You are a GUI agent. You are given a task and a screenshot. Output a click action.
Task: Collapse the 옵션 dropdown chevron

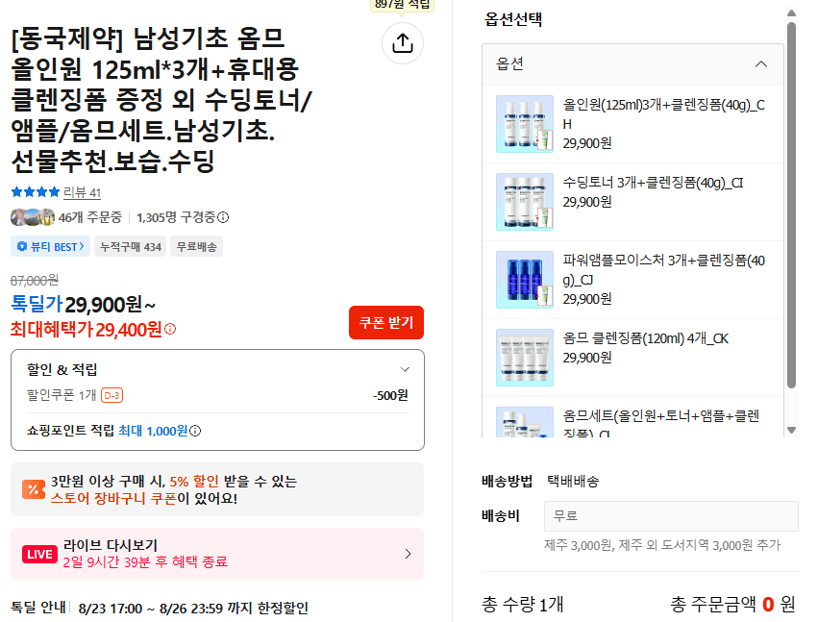click(x=761, y=64)
